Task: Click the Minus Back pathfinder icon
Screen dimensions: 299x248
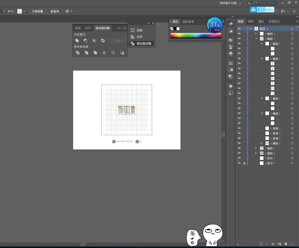Action: pyautogui.click(x=122, y=52)
